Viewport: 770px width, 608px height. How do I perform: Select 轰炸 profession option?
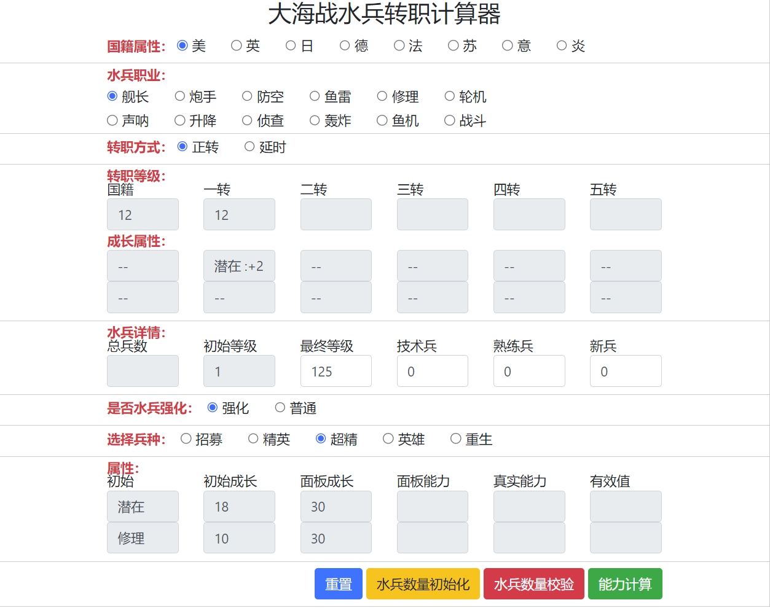pos(315,121)
